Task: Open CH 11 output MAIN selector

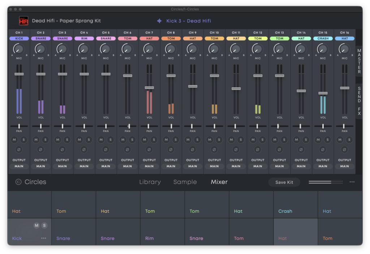Action: tap(236, 166)
